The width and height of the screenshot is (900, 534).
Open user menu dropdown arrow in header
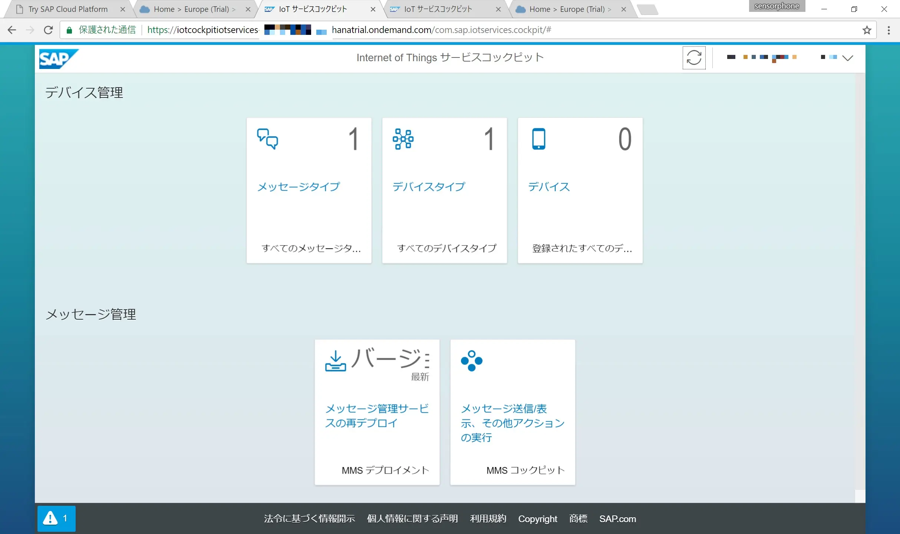847,58
